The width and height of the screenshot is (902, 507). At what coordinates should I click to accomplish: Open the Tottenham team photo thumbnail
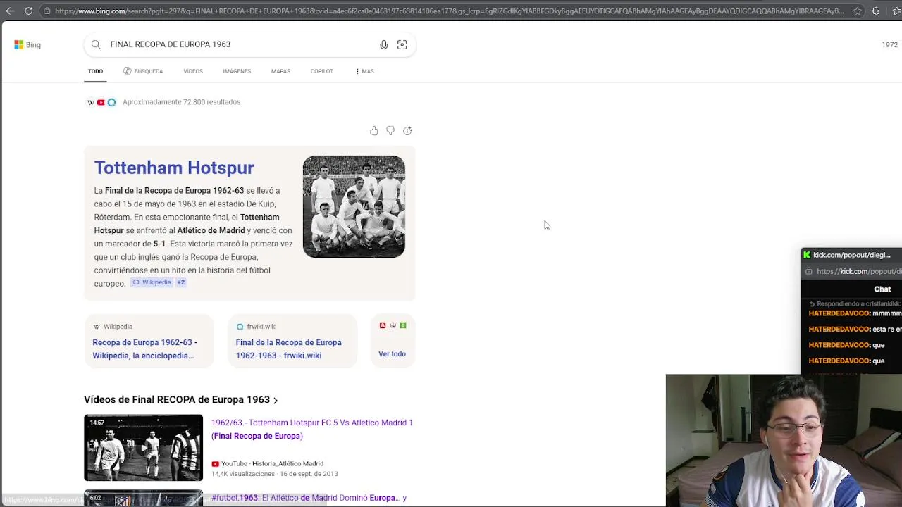click(354, 206)
